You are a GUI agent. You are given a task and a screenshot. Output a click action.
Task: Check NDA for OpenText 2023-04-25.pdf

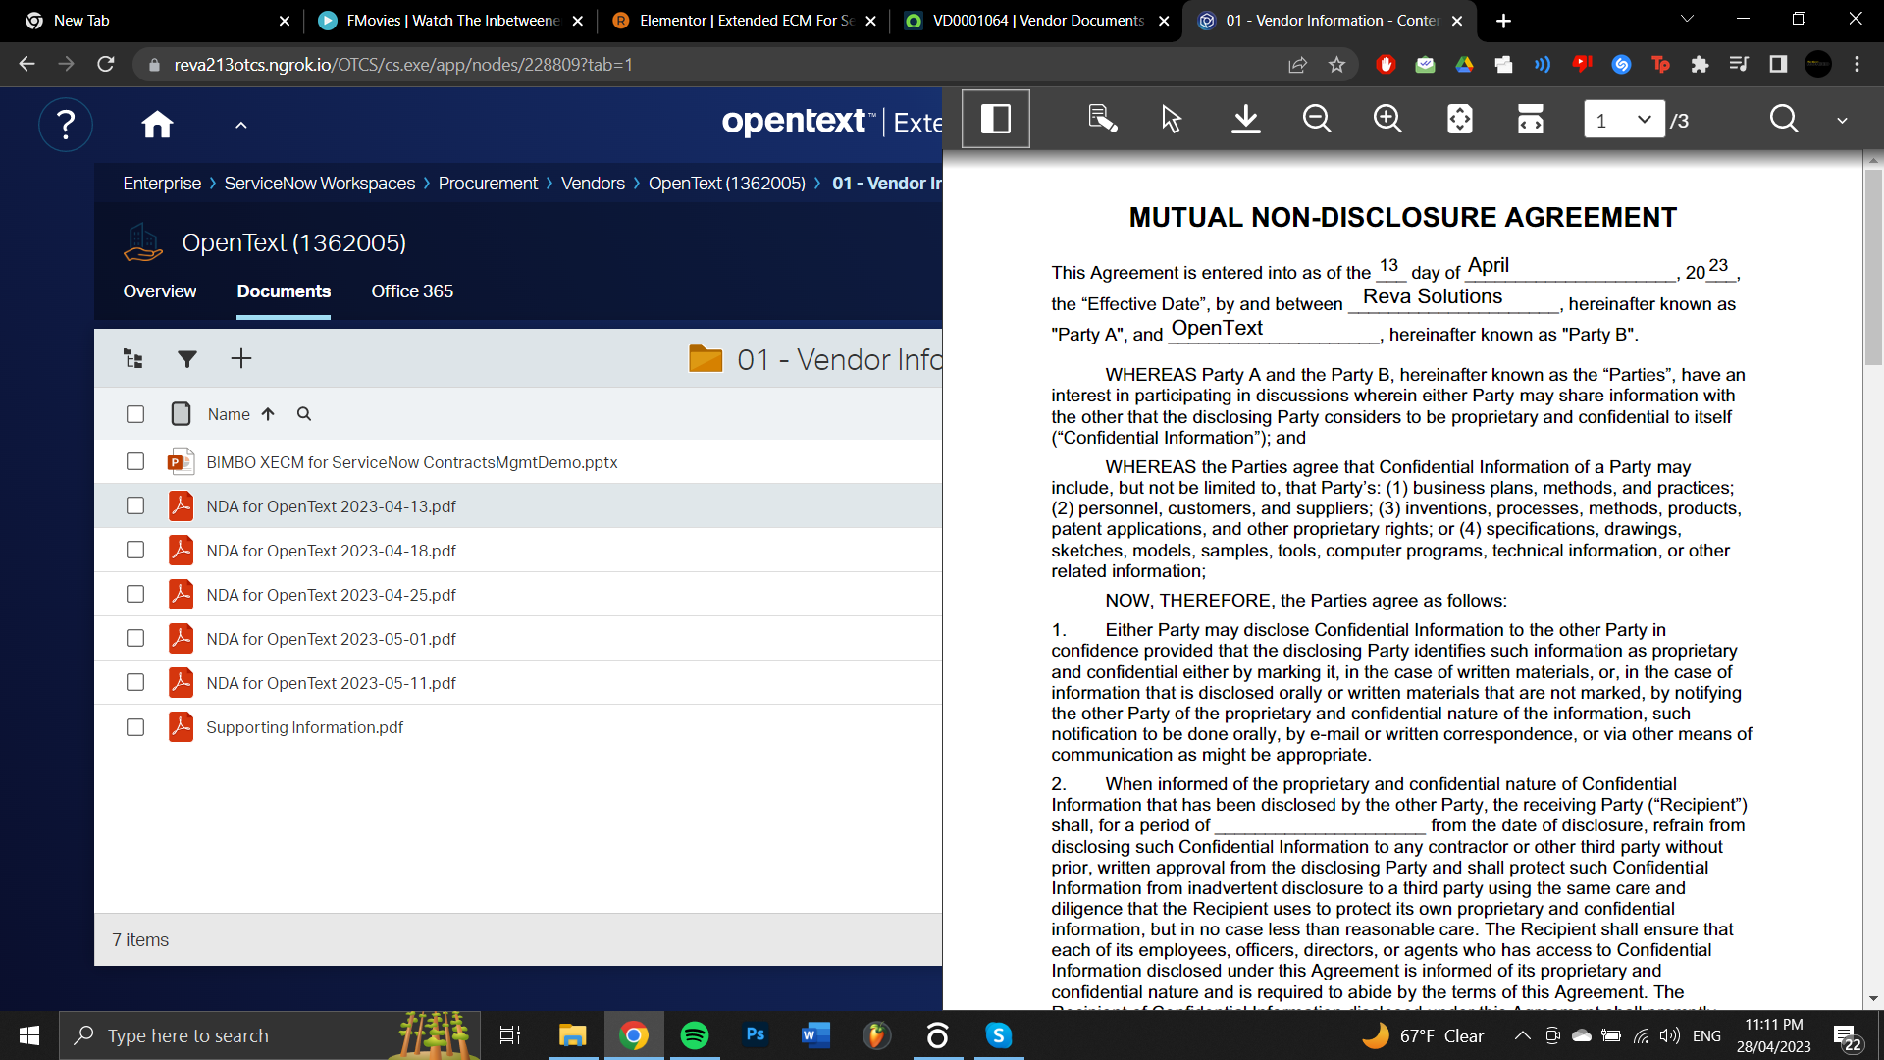tap(135, 594)
